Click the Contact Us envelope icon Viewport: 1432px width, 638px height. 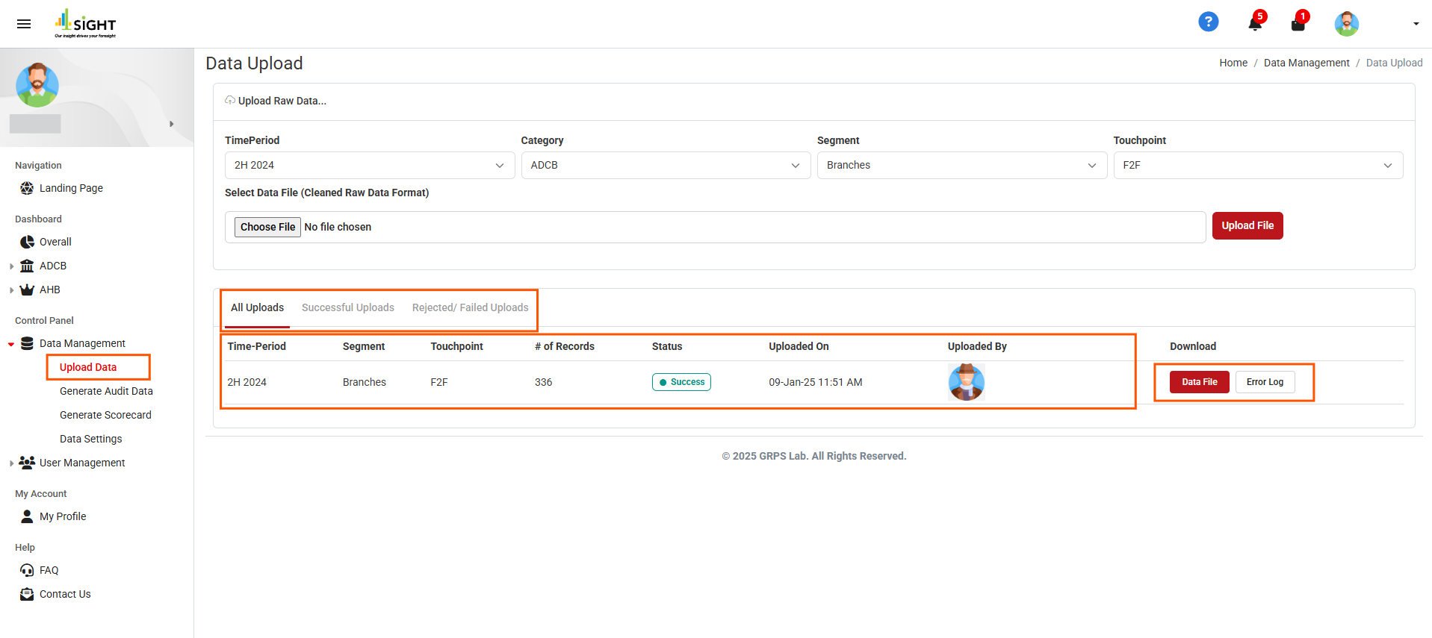pos(27,594)
